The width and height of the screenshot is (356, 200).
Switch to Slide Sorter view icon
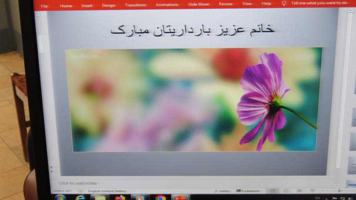coord(285,191)
